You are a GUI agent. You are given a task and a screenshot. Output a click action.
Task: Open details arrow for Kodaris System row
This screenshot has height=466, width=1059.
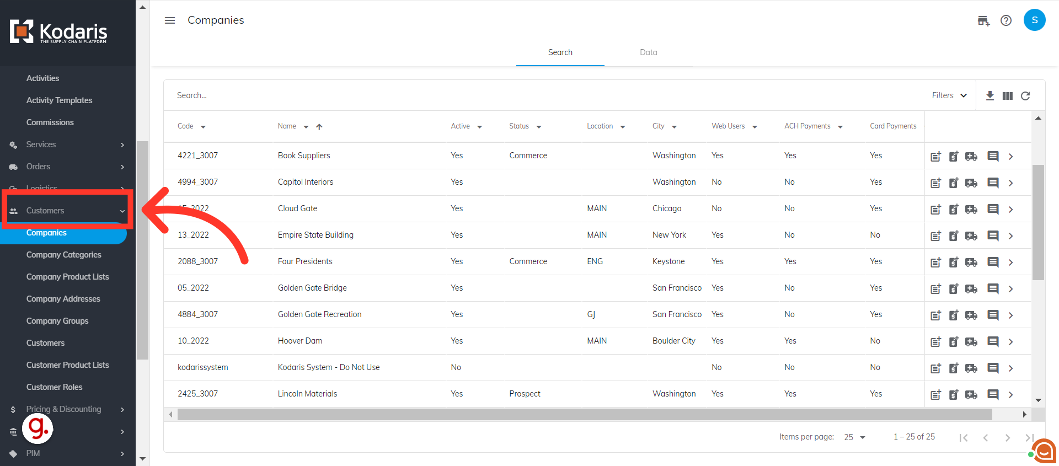(x=1011, y=368)
